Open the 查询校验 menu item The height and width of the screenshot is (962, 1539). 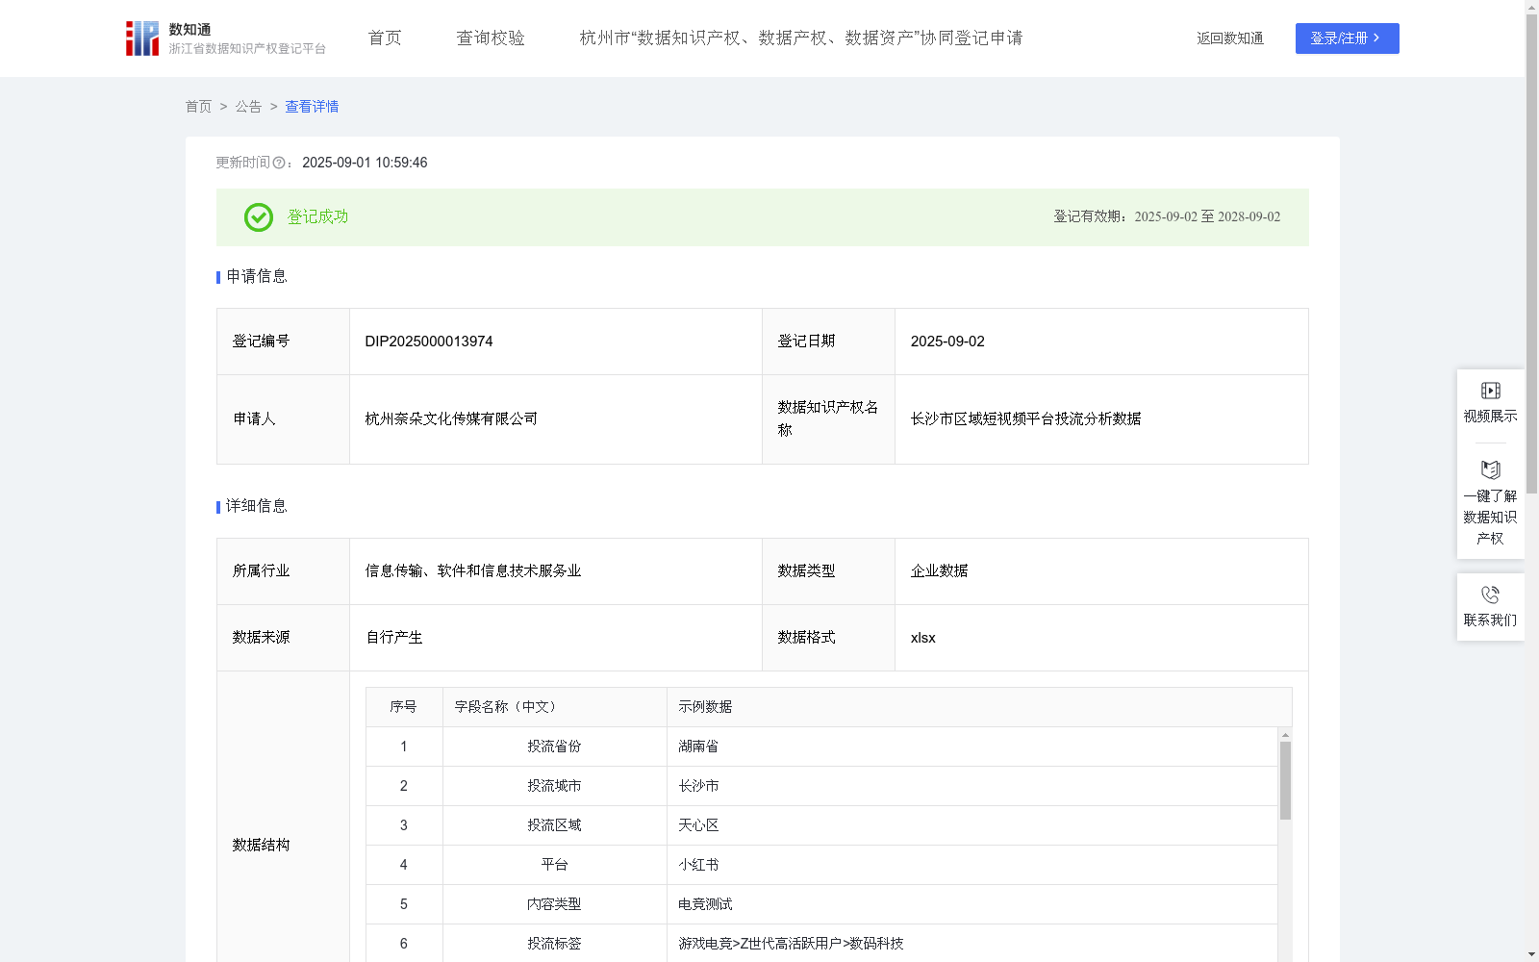click(x=491, y=38)
